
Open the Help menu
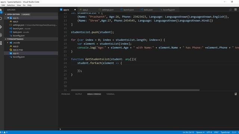[x=30, y=5]
